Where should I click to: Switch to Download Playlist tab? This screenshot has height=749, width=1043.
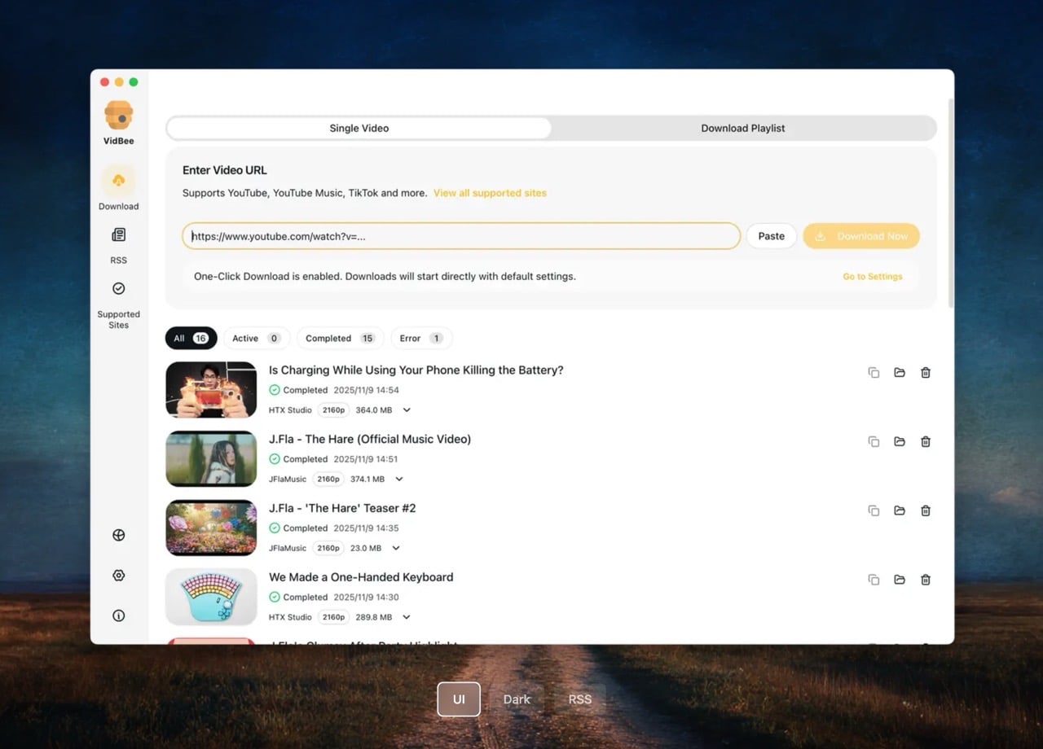click(x=742, y=128)
